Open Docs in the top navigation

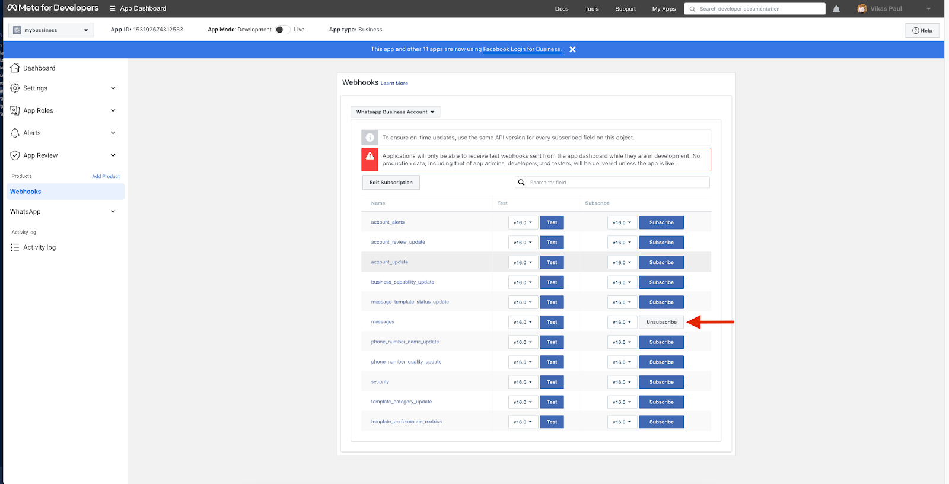[x=562, y=9]
